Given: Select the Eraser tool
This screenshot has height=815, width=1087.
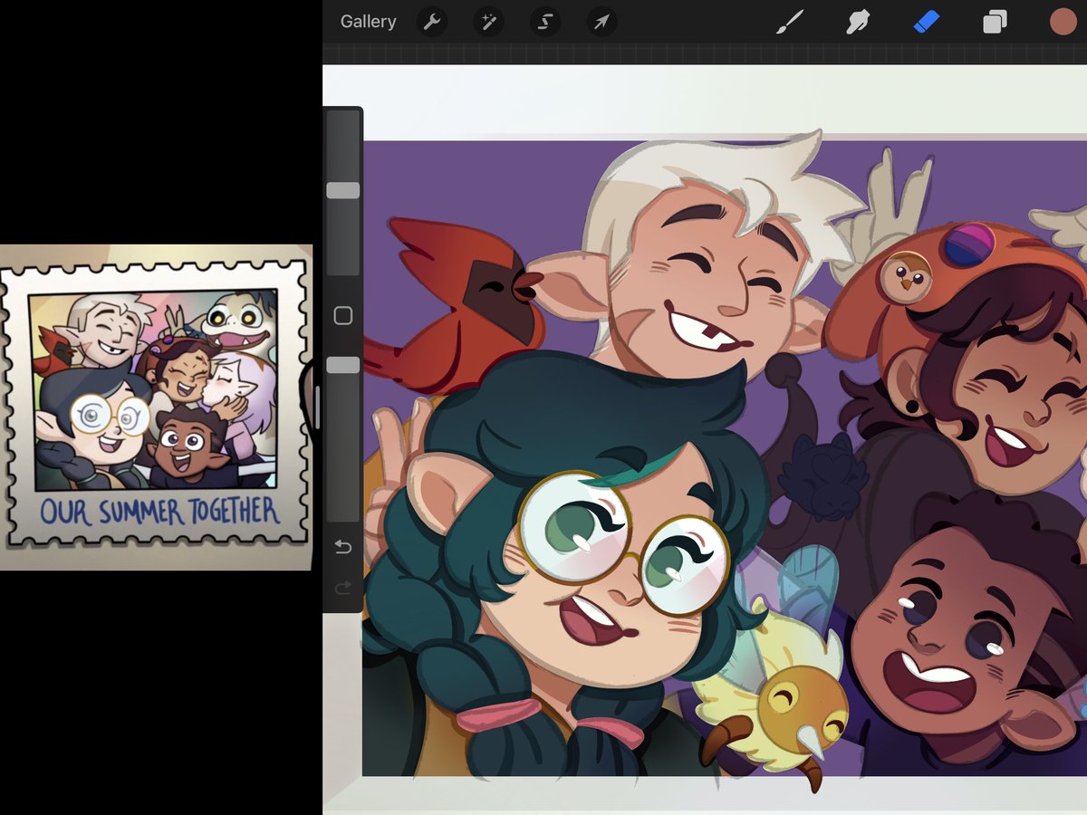Looking at the screenshot, I should click(927, 22).
